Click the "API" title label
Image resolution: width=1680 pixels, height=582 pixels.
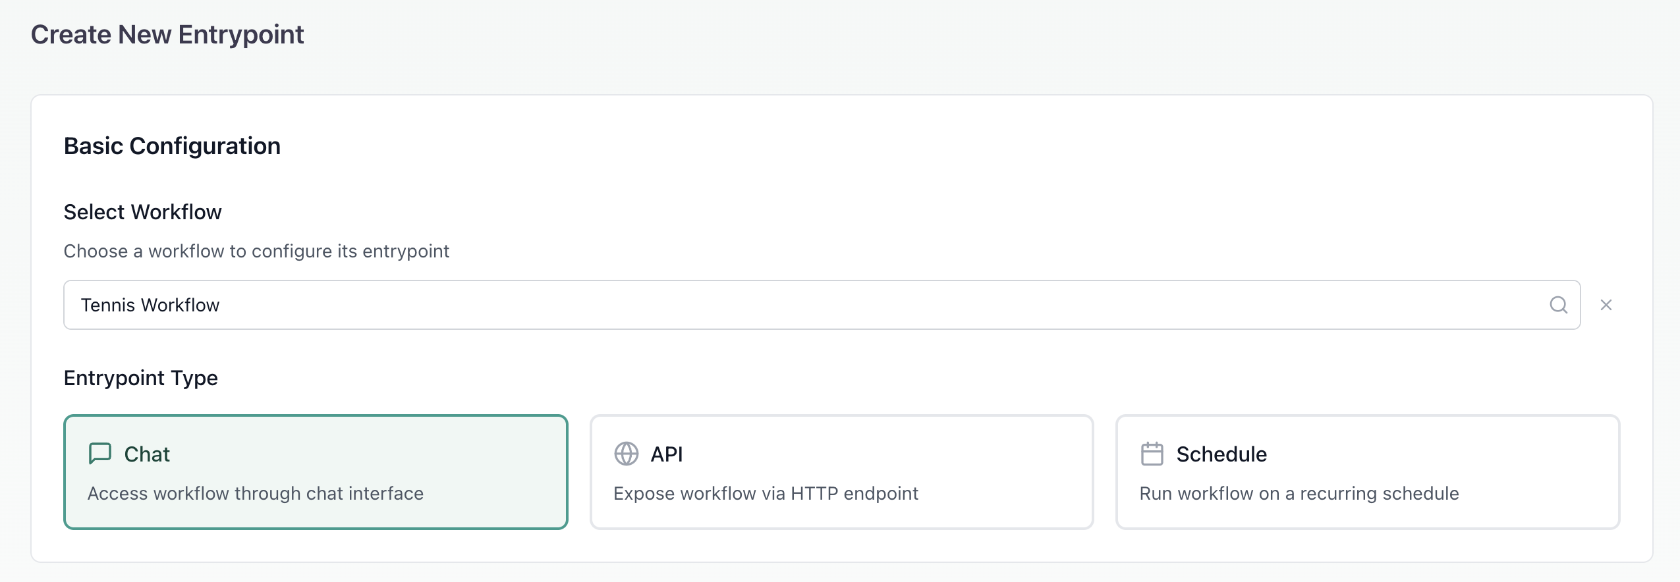pos(667,454)
